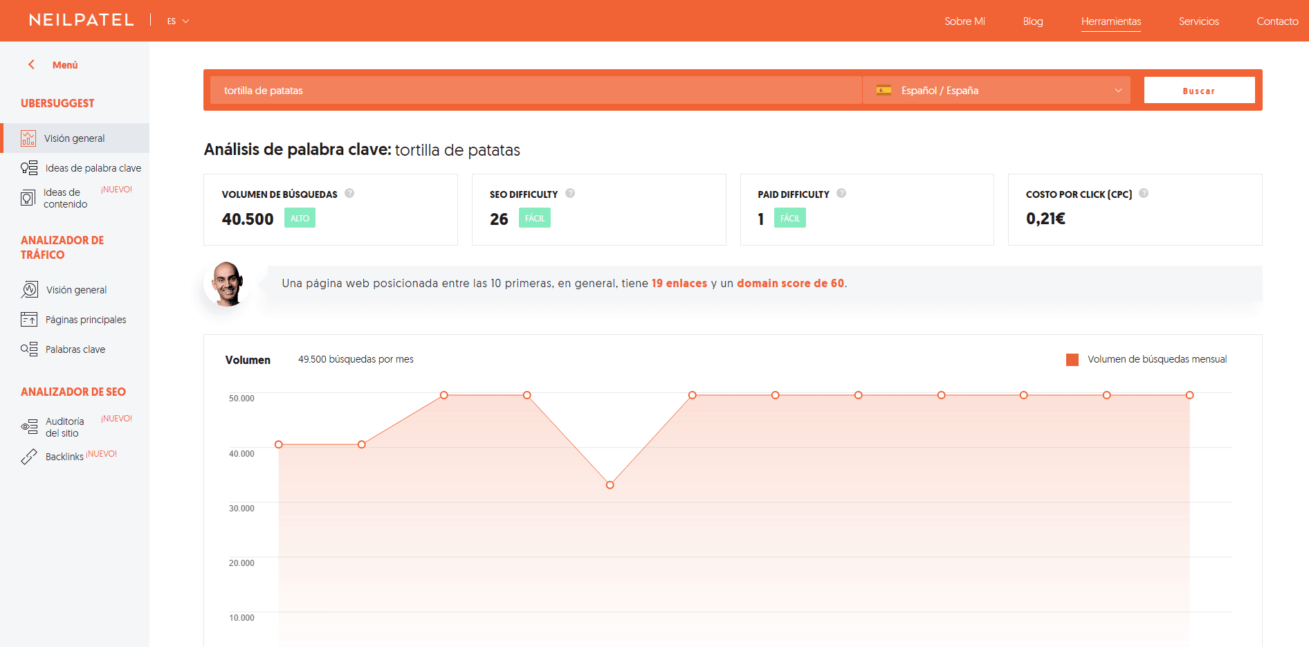Click help icon next to Paid Difficulty
This screenshot has height=647, width=1309.
(841, 193)
